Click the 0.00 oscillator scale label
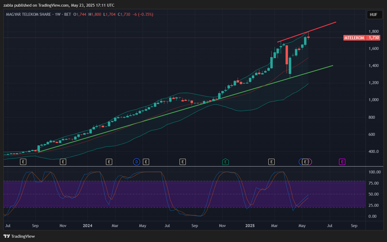 click(373, 216)
